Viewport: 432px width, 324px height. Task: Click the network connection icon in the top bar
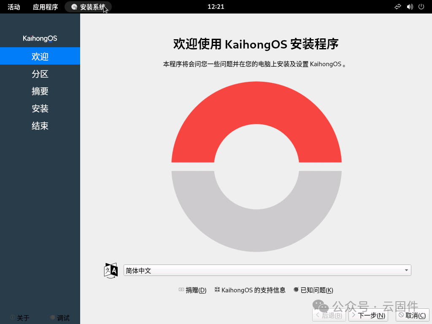(397, 7)
